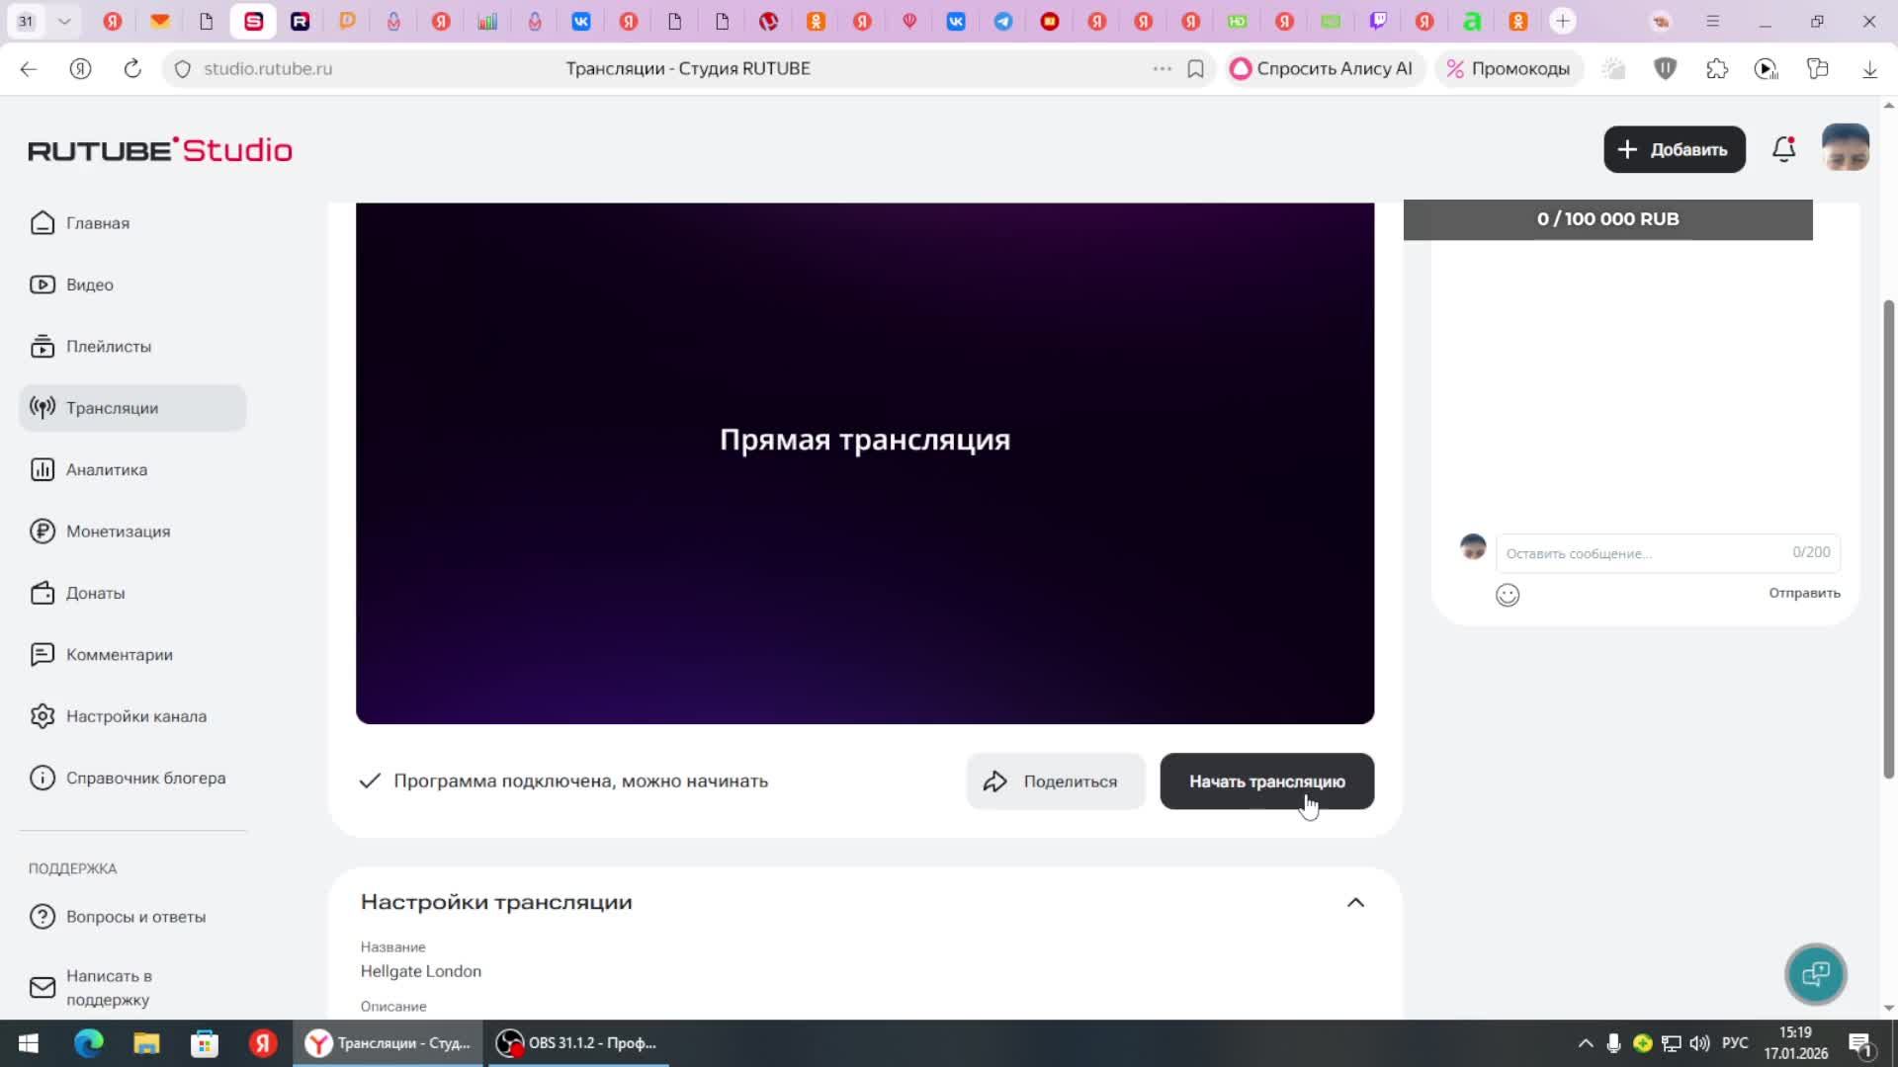Image resolution: width=1898 pixels, height=1067 pixels.
Task: Click the Добавить button
Action: 1674,149
